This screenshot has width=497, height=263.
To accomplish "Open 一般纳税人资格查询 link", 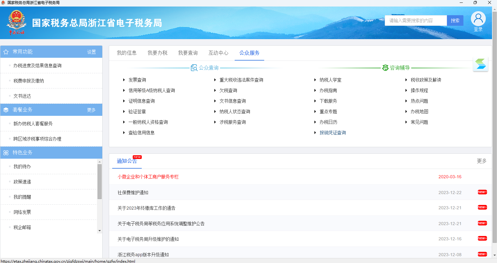I will [148, 122].
